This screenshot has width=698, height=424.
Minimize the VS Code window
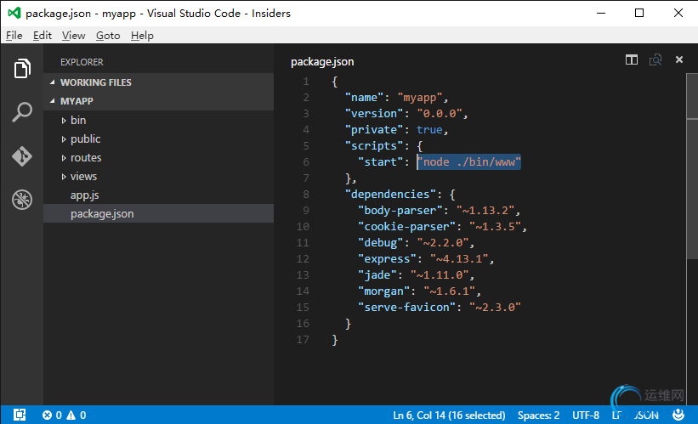[x=601, y=13]
